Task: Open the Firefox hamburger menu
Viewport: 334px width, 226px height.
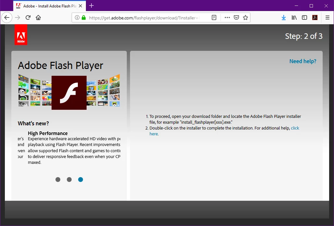Action: (328, 17)
